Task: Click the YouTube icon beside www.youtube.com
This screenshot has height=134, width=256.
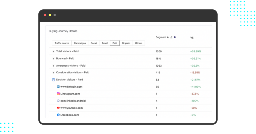Action: pos(58,108)
